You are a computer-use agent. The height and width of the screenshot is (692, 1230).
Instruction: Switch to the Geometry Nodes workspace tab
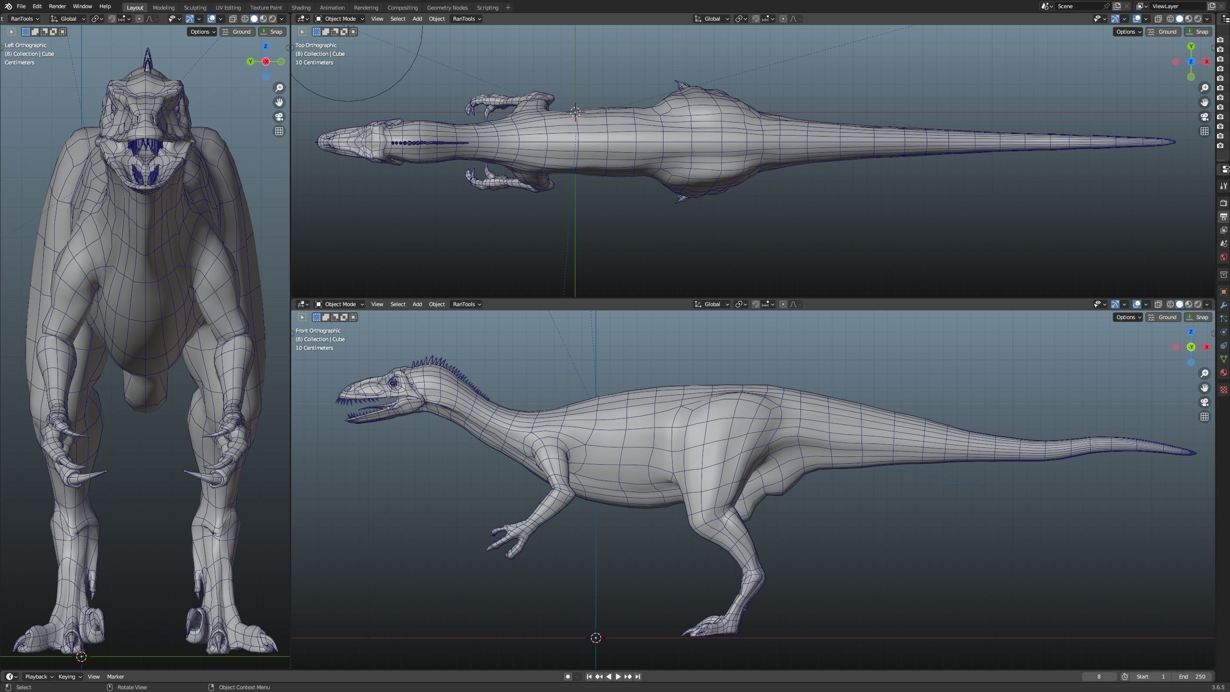tap(447, 7)
